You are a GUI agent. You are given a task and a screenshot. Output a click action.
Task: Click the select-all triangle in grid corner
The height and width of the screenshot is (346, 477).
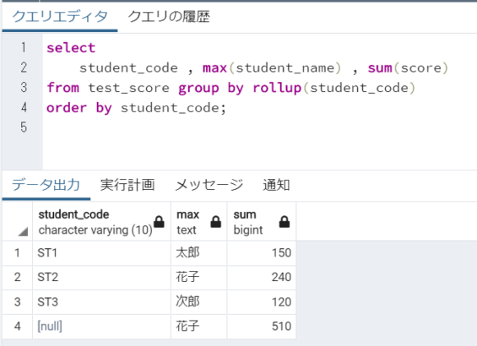click(x=23, y=232)
